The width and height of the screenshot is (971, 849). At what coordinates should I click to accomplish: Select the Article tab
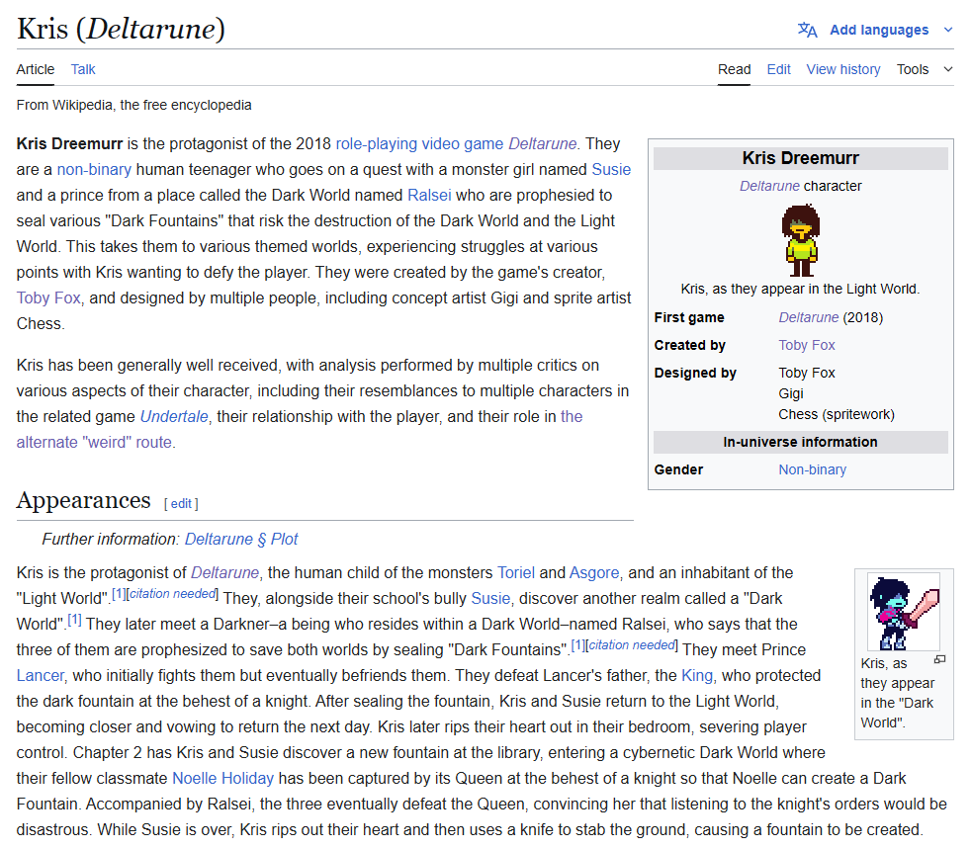pos(36,69)
